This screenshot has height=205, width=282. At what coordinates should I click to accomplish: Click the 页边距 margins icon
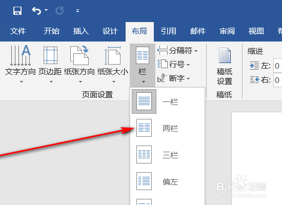(x=51, y=55)
